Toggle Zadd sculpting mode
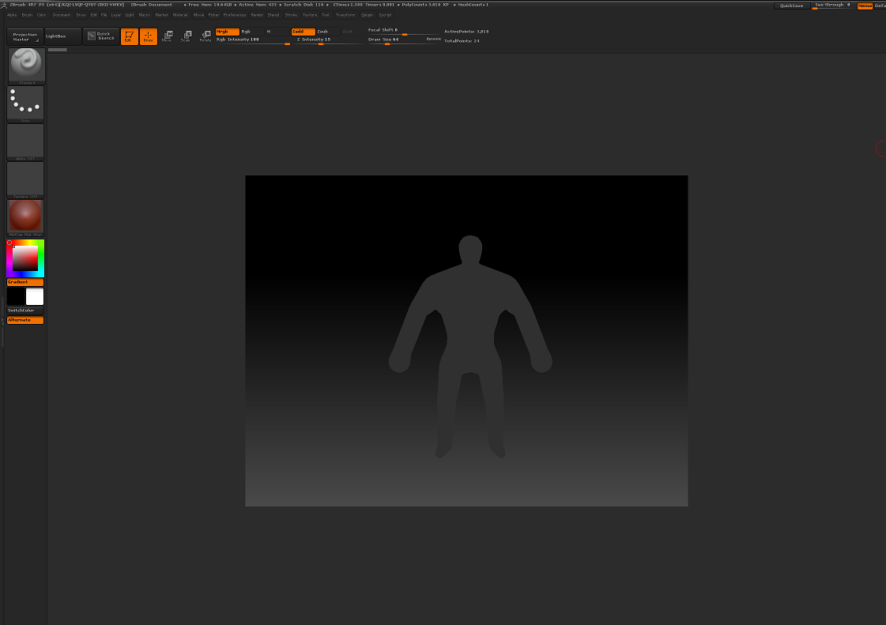Viewport: 886px width, 625px height. tap(304, 32)
